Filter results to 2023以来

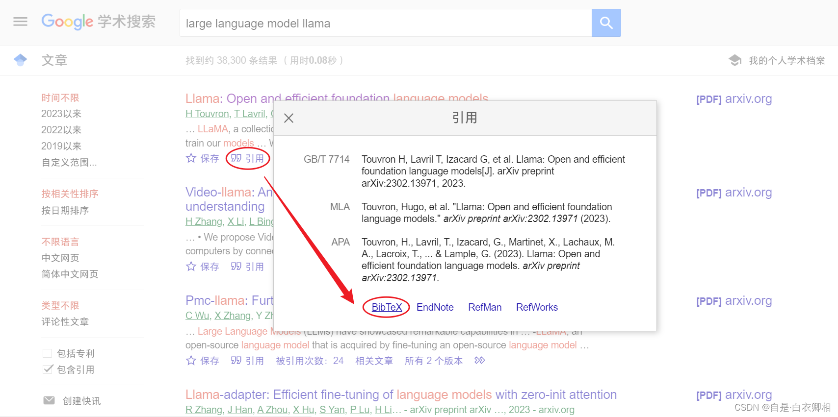[x=61, y=114]
